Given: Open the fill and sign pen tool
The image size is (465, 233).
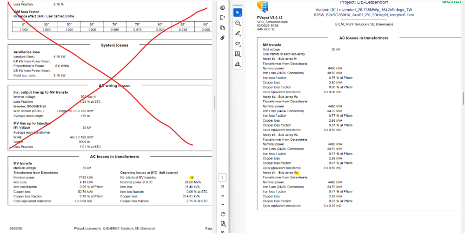Looking at the screenshot, I should [x=238, y=64].
